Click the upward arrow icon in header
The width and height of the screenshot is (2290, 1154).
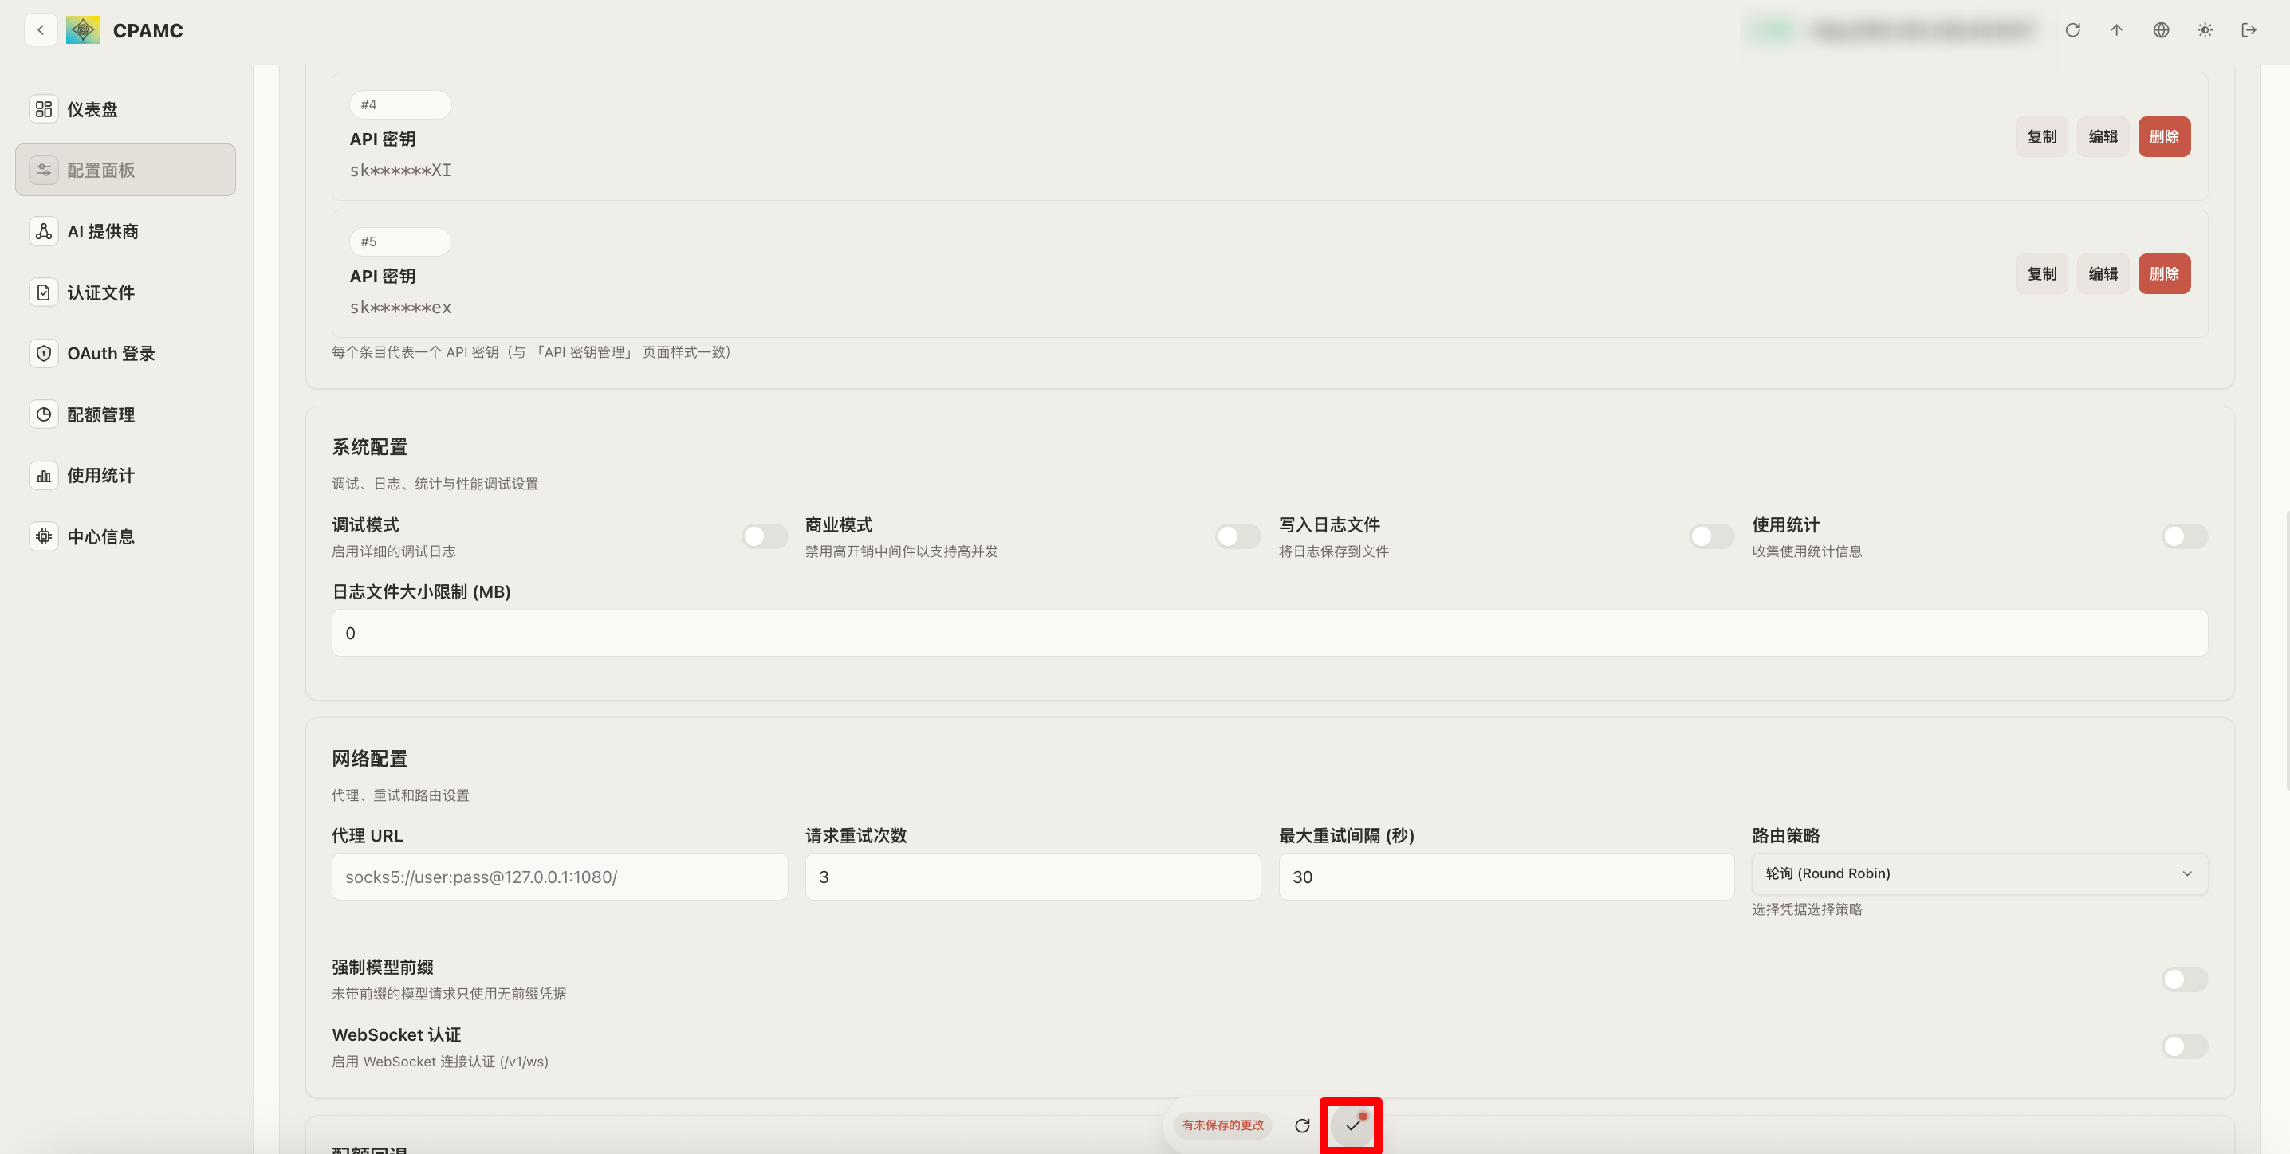click(2117, 30)
